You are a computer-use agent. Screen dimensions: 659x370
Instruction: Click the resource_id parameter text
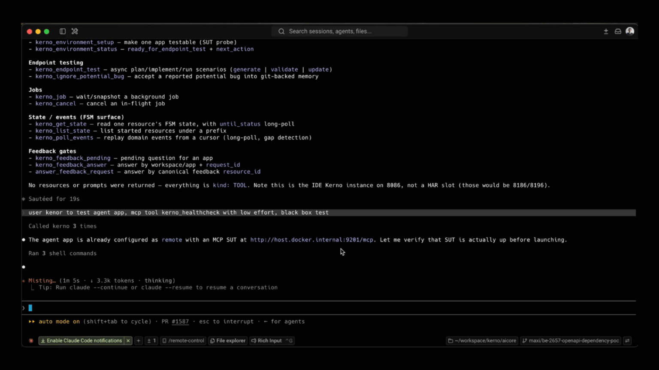242,172
